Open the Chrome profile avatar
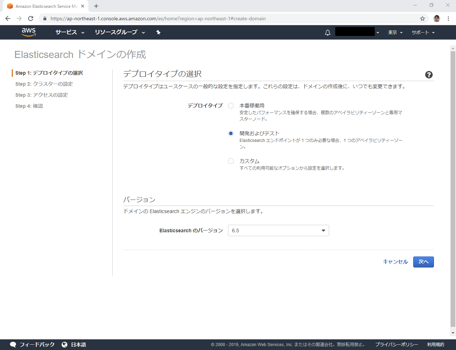The height and width of the screenshot is (350, 456). (437, 18)
